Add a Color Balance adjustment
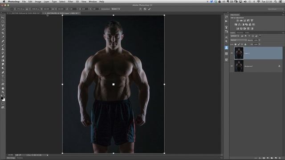285x160 pixels. (240, 25)
